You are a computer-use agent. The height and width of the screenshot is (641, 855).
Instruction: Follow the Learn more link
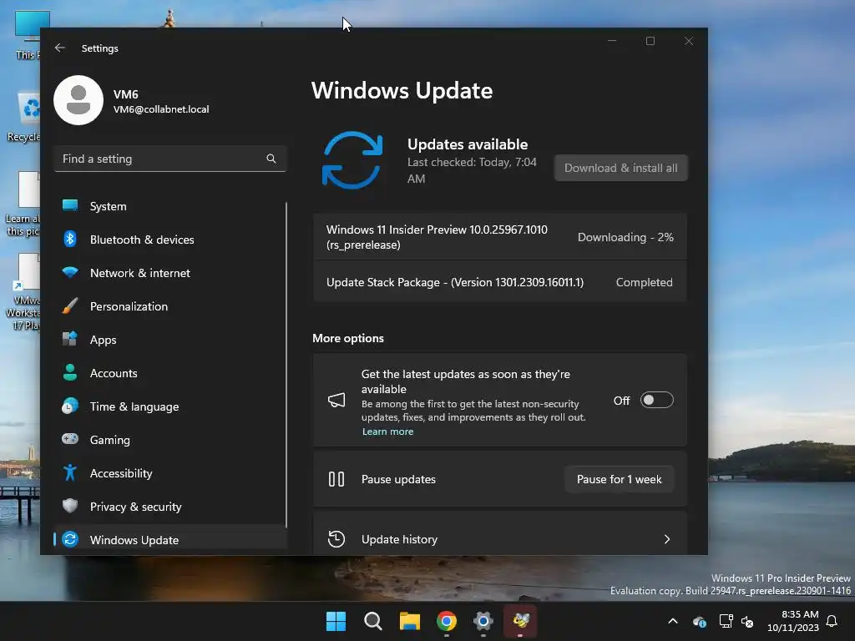(x=387, y=432)
